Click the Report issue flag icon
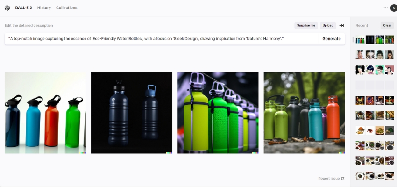Screen dimensions: 397x187 coord(343,179)
